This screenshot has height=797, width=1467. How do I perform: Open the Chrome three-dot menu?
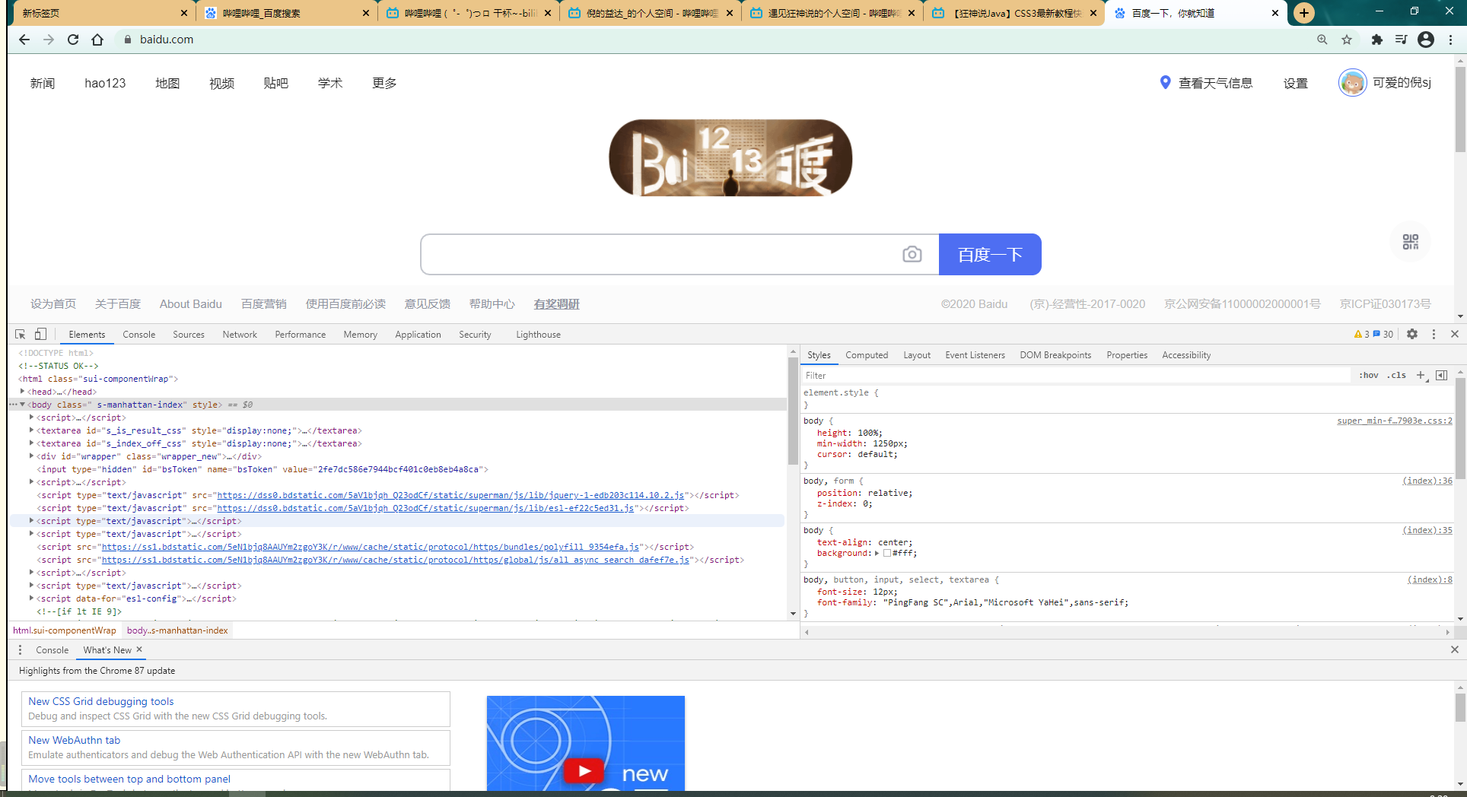tap(1451, 40)
